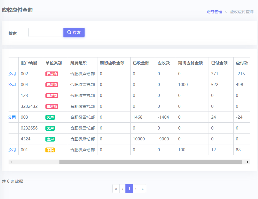The image size is (258, 199).
Task: Focus the 搜索 text input field
Action: [46, 32]
